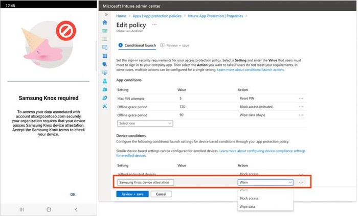Open the Warn action dropdown

(265, 182)
